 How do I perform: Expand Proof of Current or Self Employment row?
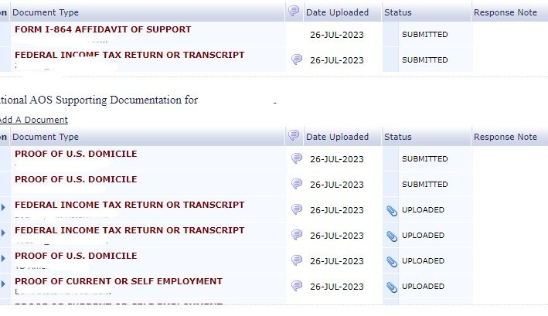pos(3,284)
